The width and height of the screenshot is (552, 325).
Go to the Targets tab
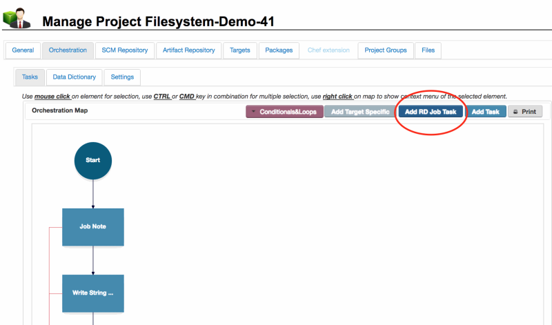pyautogui.click(x=240, y=50)
